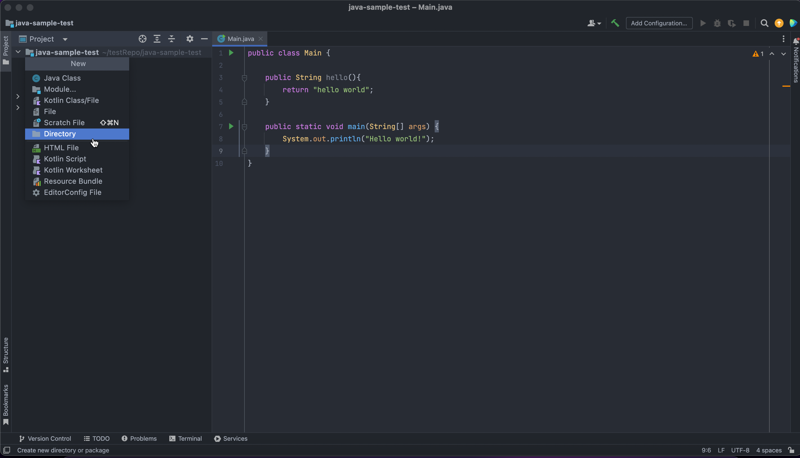800x458 pixels.
Task: Open Project panel gear settings
Action: tap(189, 39)
